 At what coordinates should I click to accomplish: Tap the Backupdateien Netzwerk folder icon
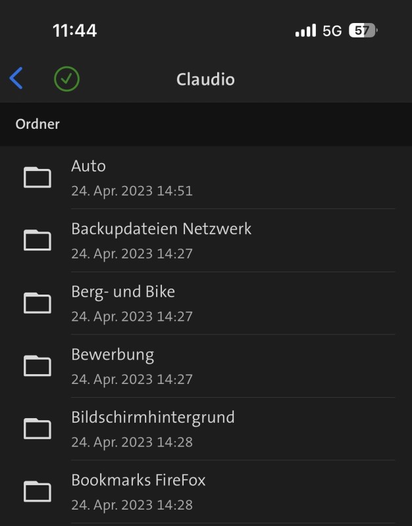click(38, 240)
